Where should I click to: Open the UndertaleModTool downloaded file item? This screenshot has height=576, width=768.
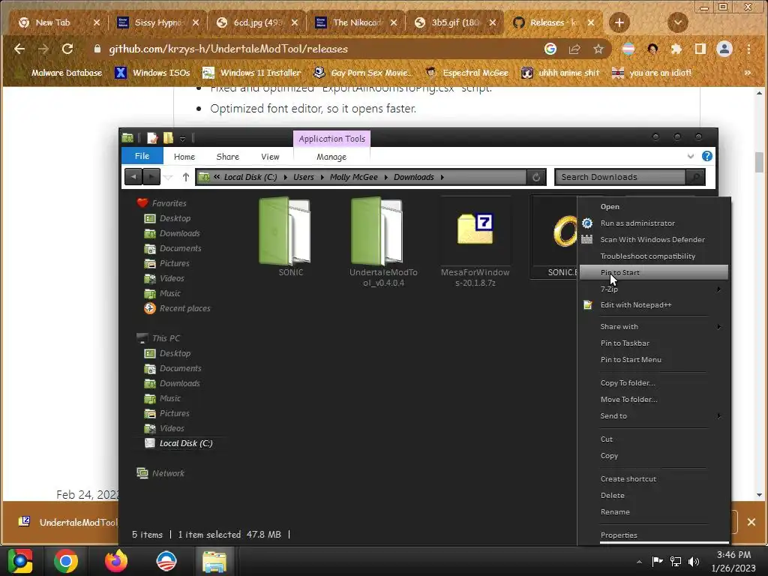[68, 522]
